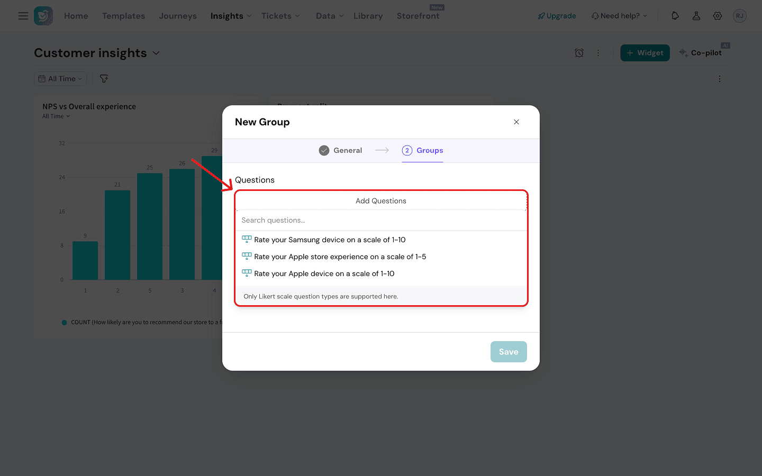Viewport: 762px width, 476px height.
Task: Open the labs flask icon
Action: pyautogui.click(x=696, y=16)
